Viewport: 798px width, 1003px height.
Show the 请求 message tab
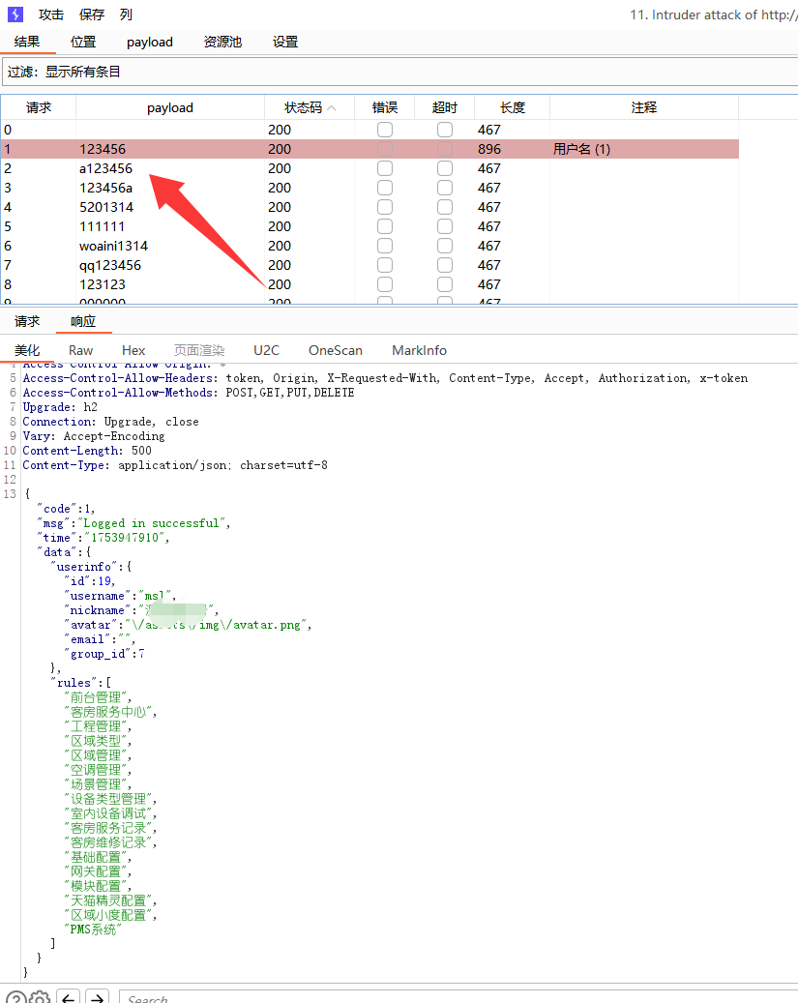[27, 321]
